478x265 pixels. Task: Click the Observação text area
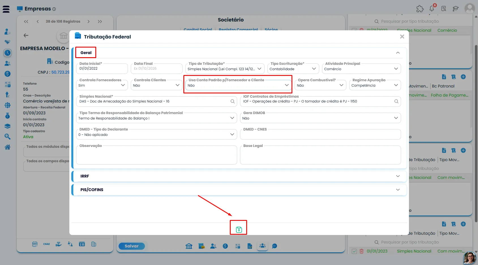tap(157, 155)
